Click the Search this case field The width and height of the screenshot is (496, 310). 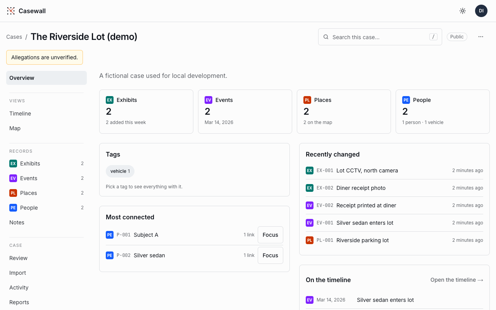(380, 37)
